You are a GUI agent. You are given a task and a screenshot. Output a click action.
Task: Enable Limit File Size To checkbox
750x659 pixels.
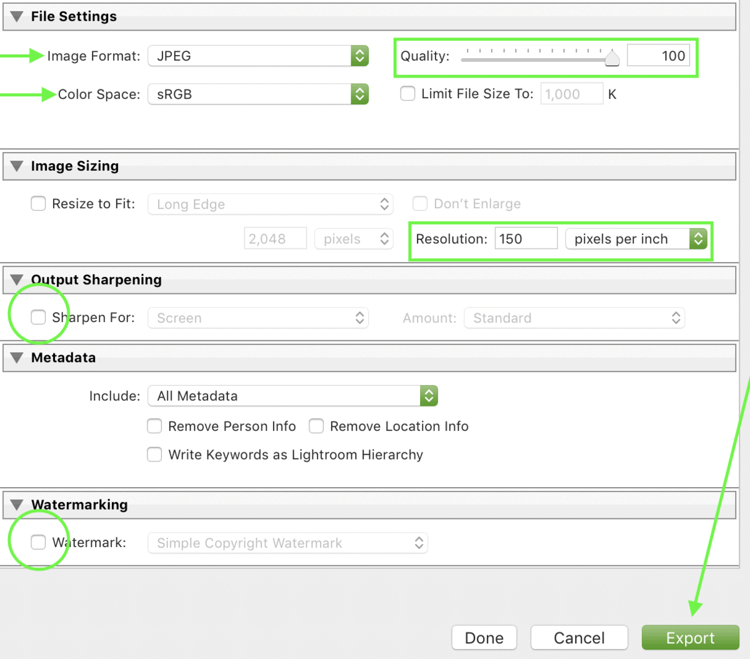(407, 94)
